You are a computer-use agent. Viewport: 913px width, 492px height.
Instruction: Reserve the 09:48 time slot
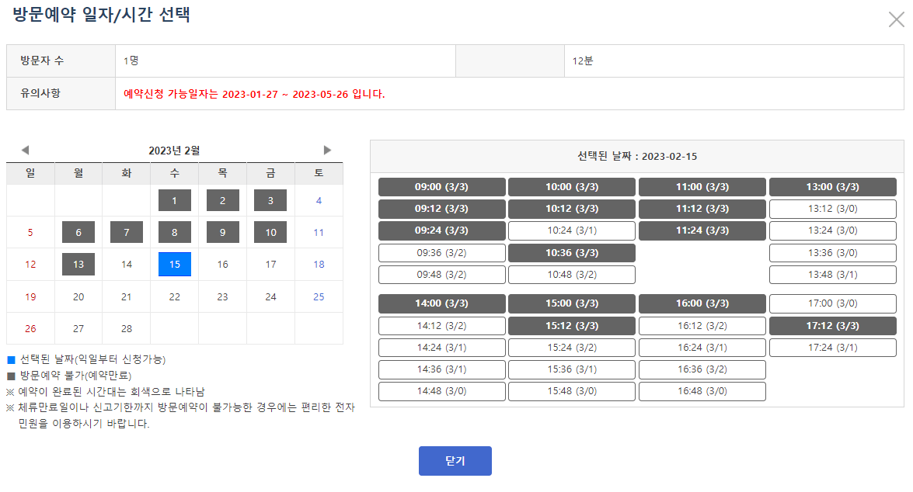441,274
